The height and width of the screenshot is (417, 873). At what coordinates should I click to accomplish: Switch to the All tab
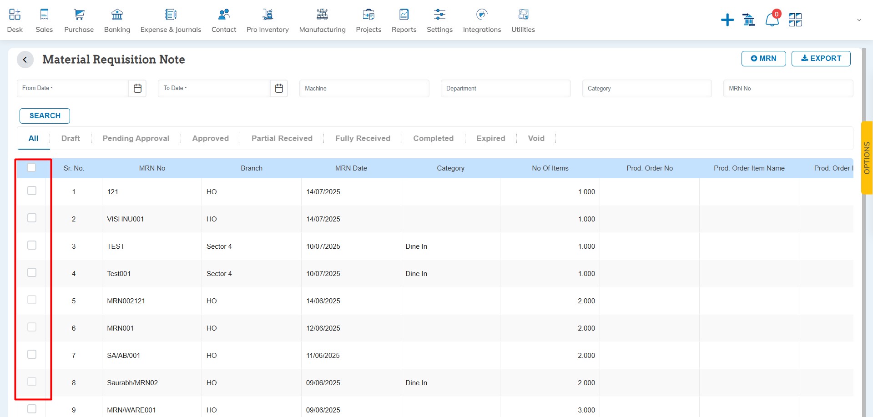(x=33, y=138)
